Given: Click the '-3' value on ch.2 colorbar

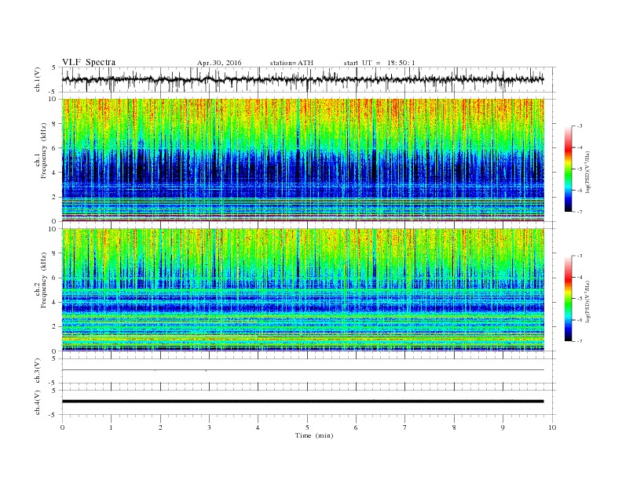Looking at the screenshot, I should tap(579, 256).
